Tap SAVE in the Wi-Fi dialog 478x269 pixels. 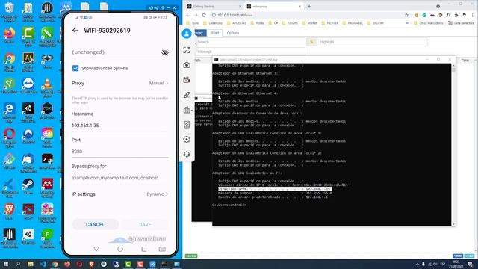click(x=145, y=224)
